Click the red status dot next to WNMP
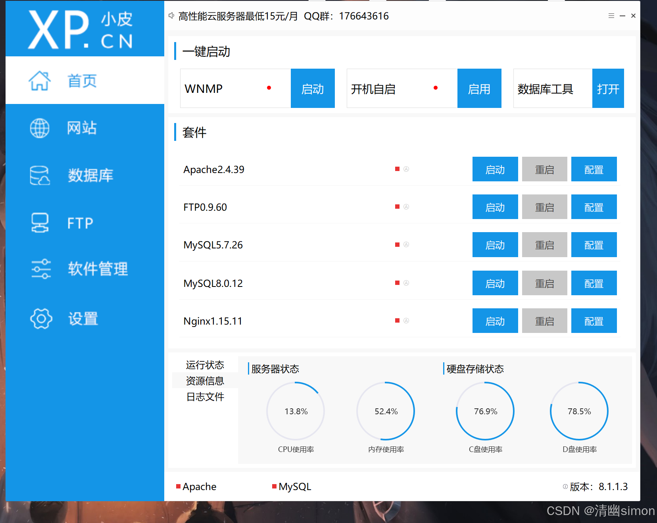 [x=269, y=88]
